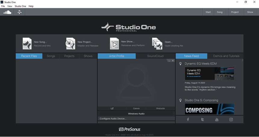Image resolution: width=259 pixels, height=137 pixels.
Task: Open the Instagram icon in news panel
Action: [231, 120]
